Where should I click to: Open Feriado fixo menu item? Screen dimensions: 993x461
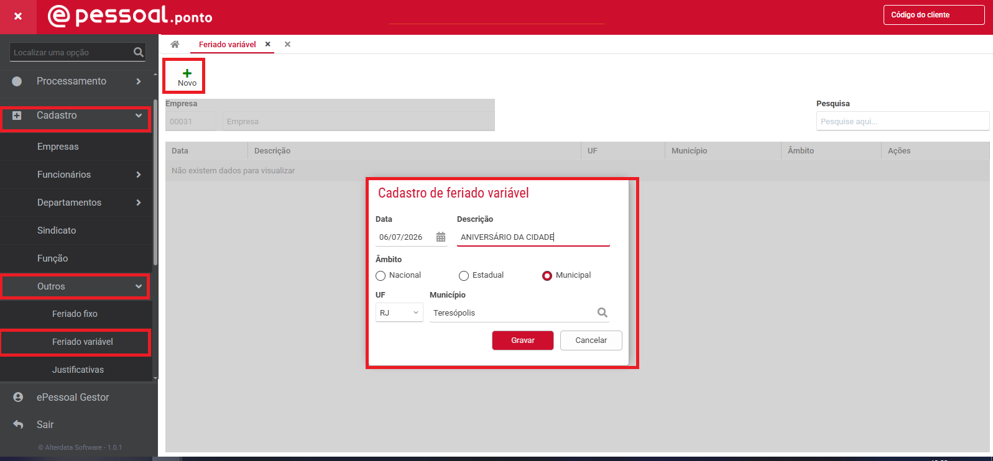[76, 314]
